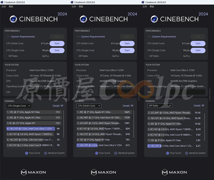Click Identical System legend dot, multi-core ranking window
Viewport: 214px width, 180px height.
(116, 153)
